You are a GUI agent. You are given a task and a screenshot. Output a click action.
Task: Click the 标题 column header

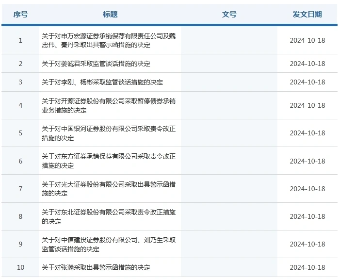point(110,15)
